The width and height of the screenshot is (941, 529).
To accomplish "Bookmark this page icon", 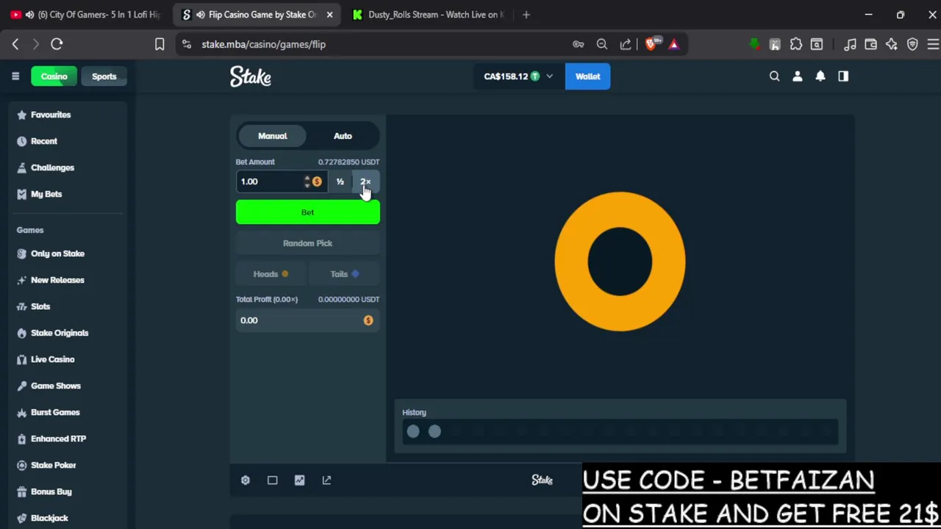I will point(160,44).
